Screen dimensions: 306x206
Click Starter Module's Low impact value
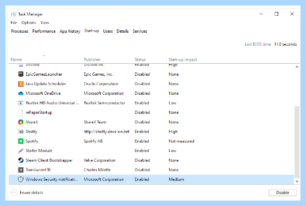172,150
